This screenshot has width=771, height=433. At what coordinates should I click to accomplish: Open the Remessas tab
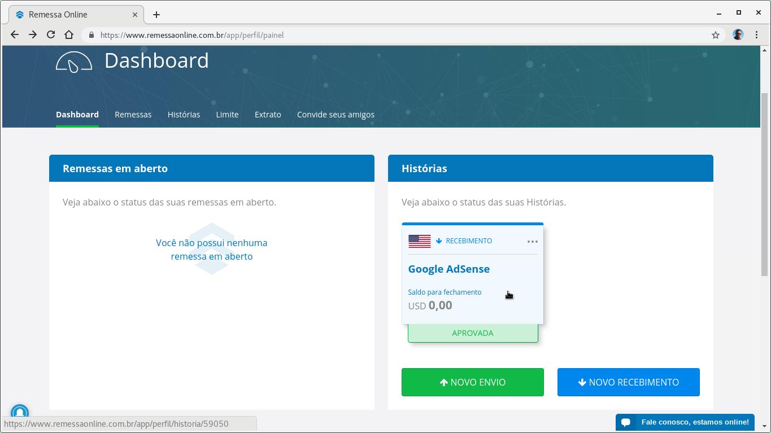[x=133, y=115]
